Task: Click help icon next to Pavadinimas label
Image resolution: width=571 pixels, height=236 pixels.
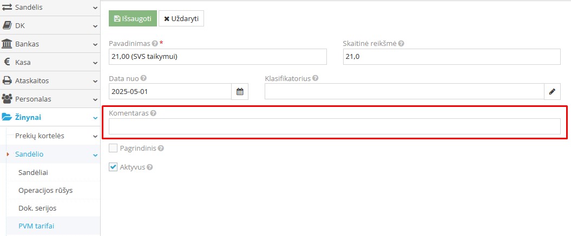Action: (155, 43)
